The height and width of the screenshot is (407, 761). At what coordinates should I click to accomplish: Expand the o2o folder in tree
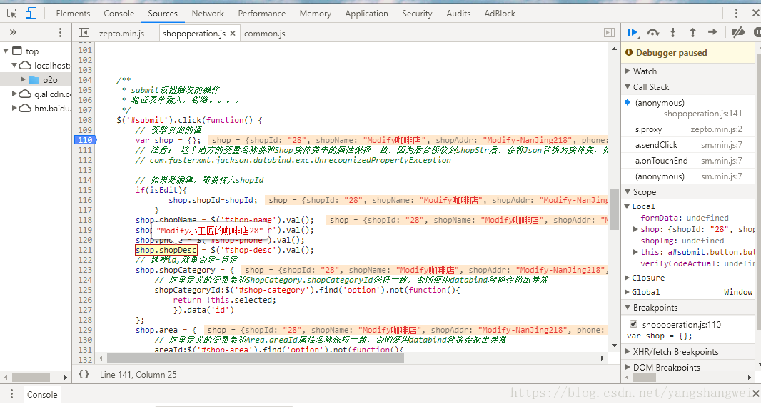click(x=23, y=79)
